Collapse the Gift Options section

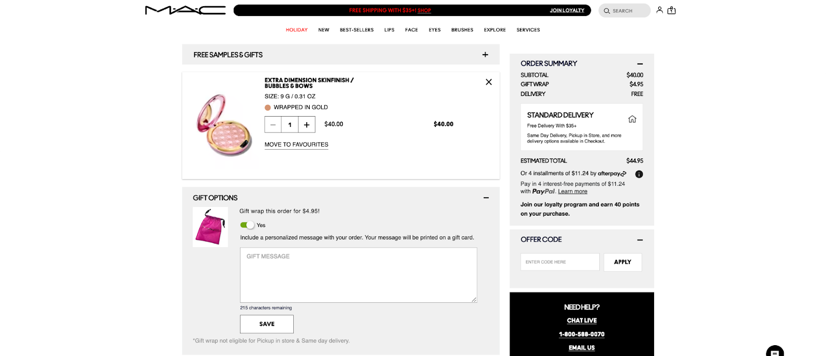[486, 198]
